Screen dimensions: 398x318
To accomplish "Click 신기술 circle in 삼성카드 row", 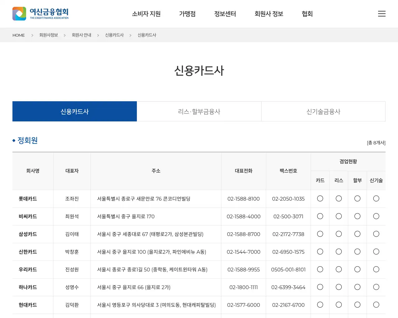I will click(x=376, y=234).
